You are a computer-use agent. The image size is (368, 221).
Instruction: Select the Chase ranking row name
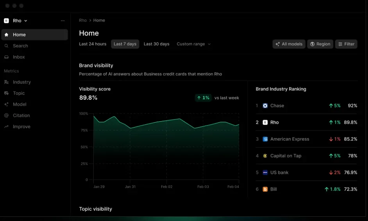277,106
